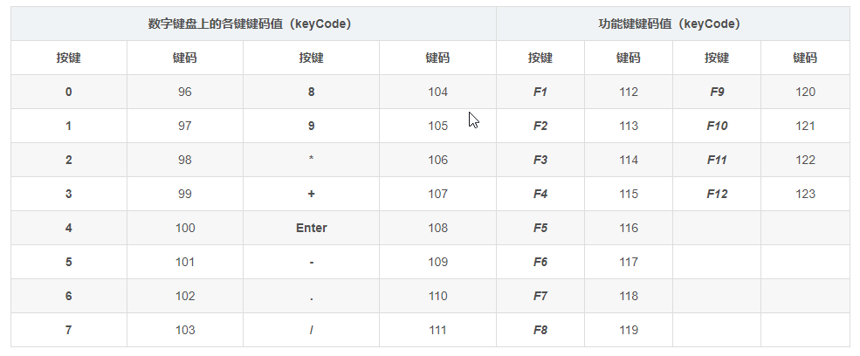Select the F5 key cell
Image resolution: width=860 pixels, height=356 pixels.
click(x=540, y=228)
